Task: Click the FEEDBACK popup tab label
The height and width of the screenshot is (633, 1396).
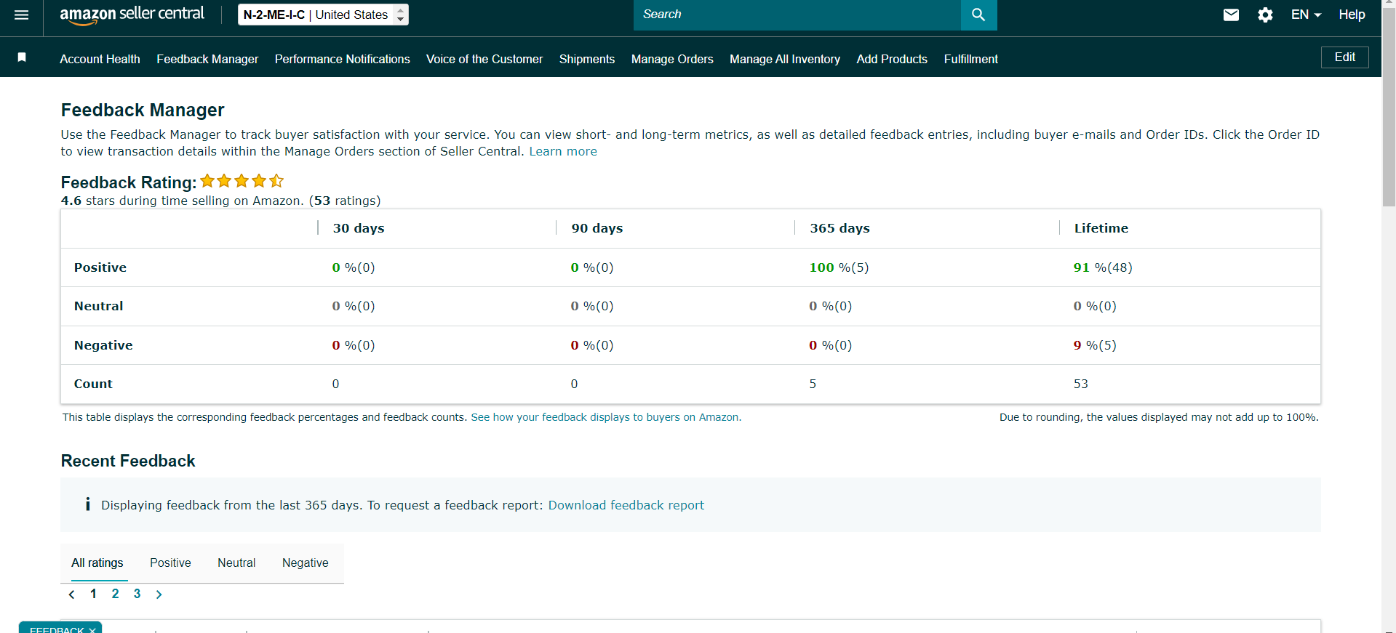Action: click(x=57, y=629)
